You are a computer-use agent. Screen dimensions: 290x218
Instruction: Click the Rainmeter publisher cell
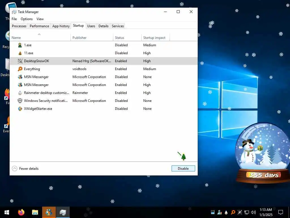click(80, 93)
